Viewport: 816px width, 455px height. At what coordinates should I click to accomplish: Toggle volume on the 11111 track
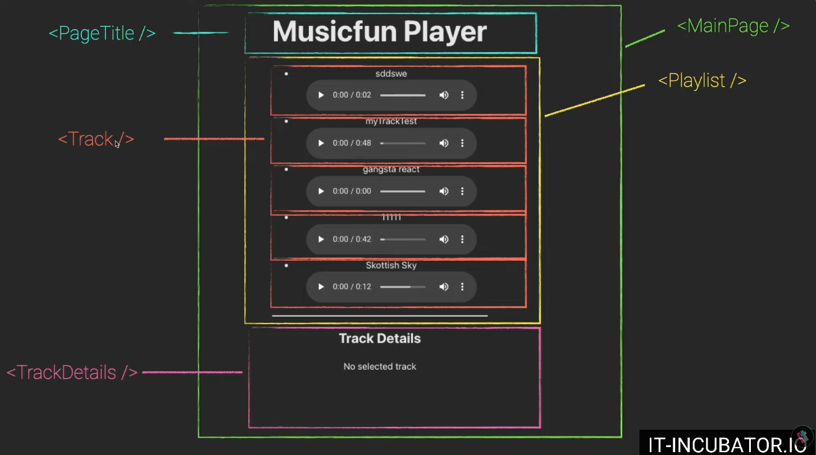tap(444, 239)
